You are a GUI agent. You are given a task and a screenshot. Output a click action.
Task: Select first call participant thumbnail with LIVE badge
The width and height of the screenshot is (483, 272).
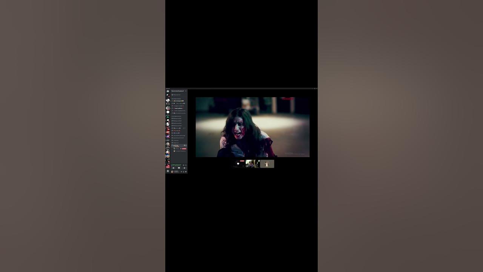coord(238,164)
